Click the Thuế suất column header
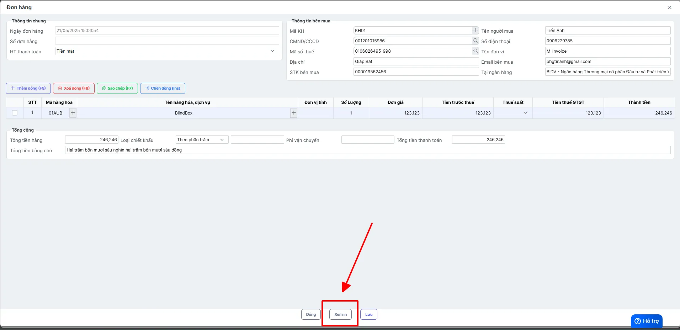This screenshot has width=680, height=330. [x=513, y=102]
